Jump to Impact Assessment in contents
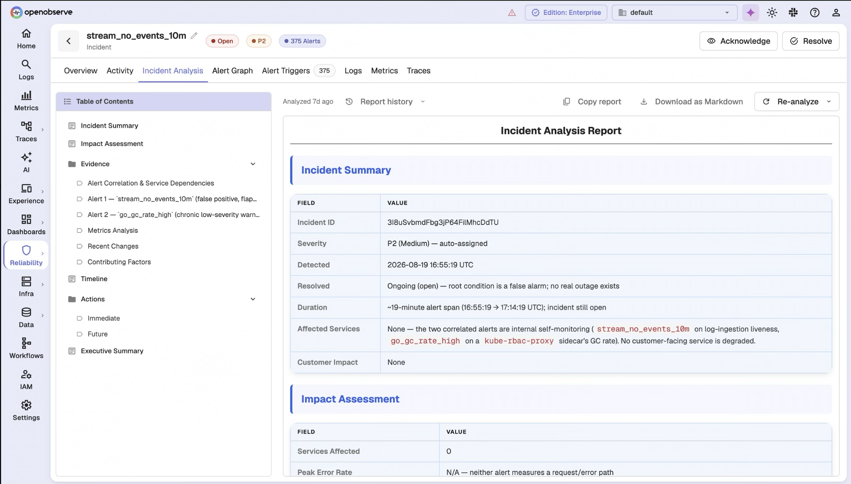 point(112,144)
